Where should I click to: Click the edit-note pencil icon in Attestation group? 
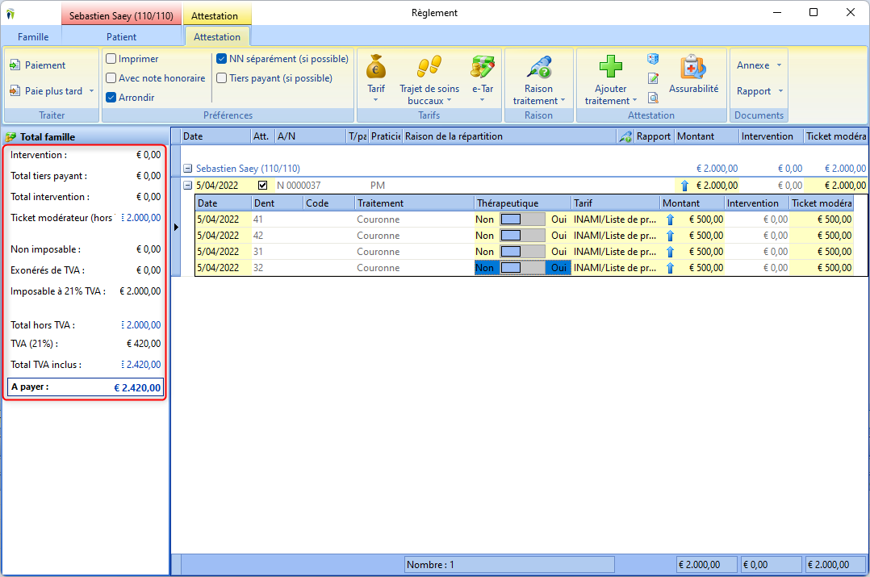(653, 78)
